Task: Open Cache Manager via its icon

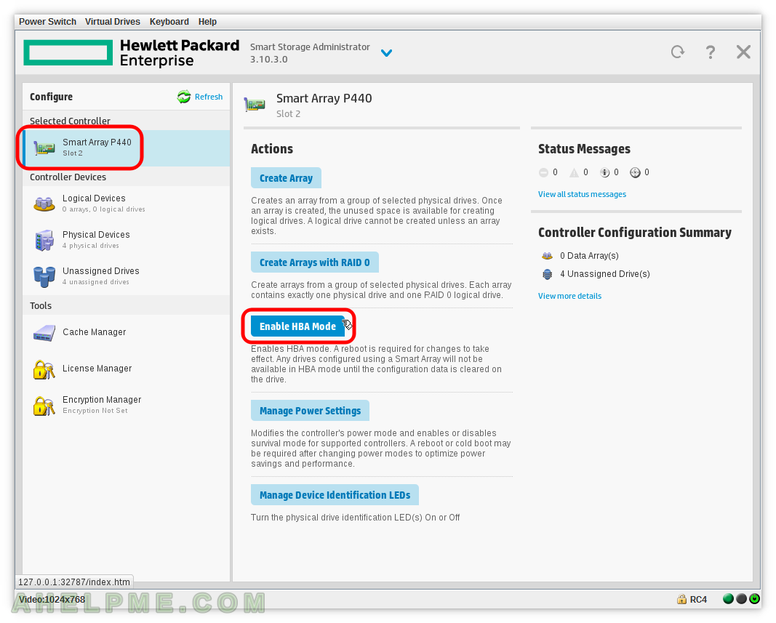Action: [44, 333]
